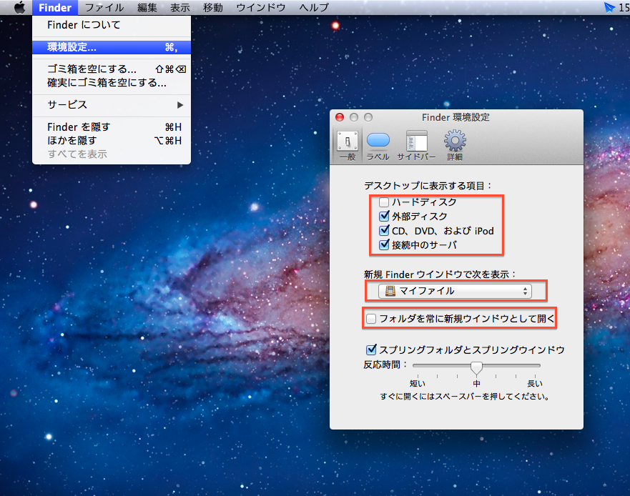630x496 pixels.
Task: Open the ウインドウ menu
Action: point(261,7)
